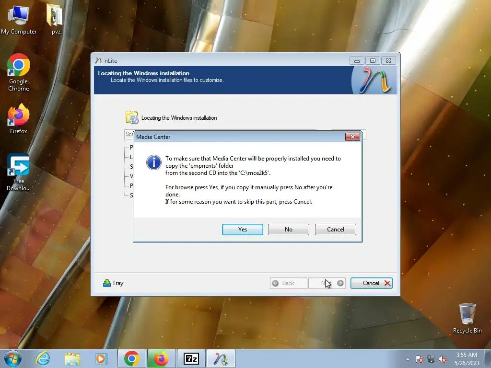Select the Free Download desktop shortcut
Image resolution: width=491 pixels, height=368 pixels.
tap(19, 172)
